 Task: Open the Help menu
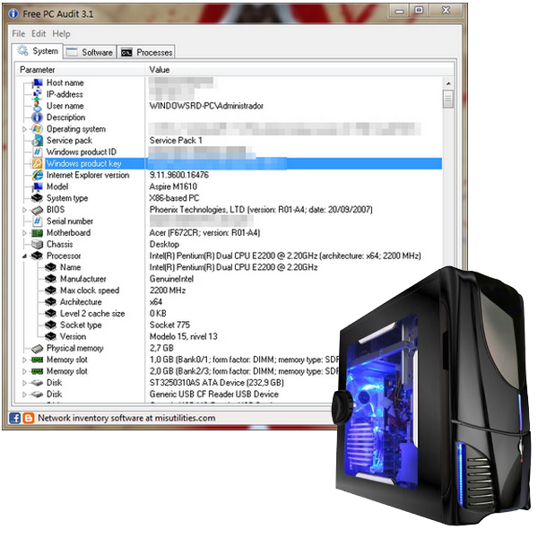point(61,34)
